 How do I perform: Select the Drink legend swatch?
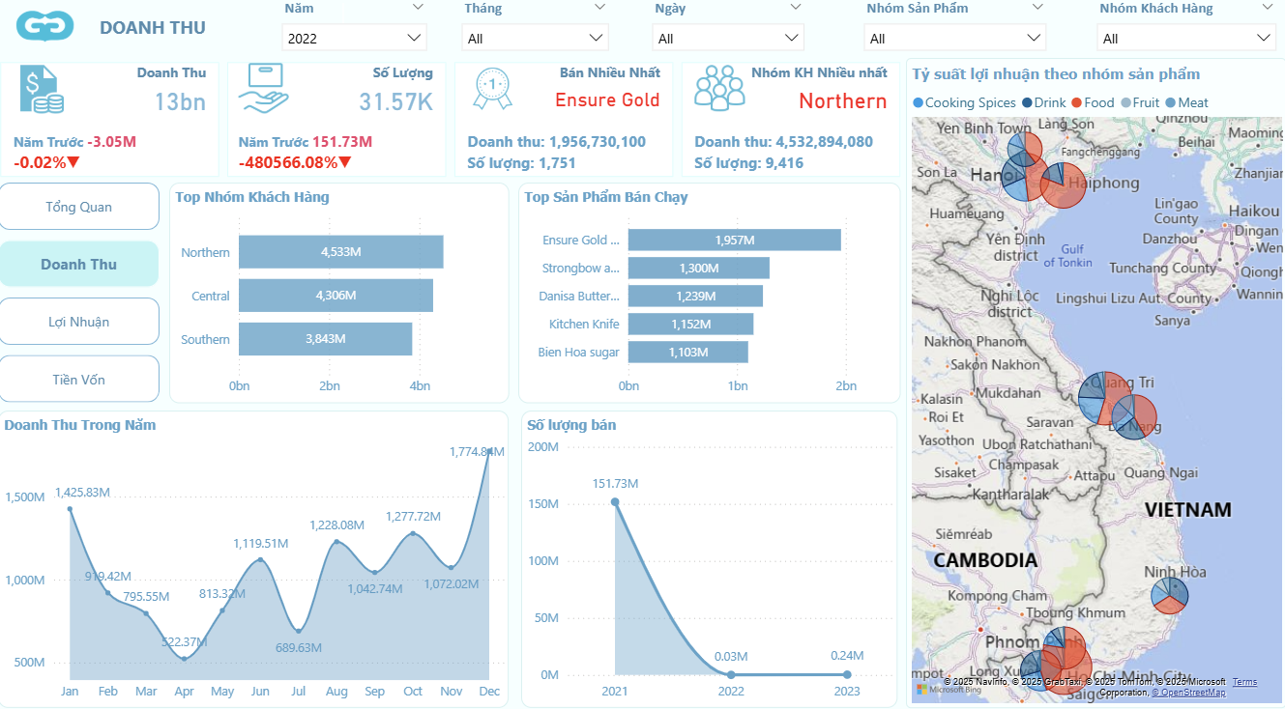[x=1027, y=102]
